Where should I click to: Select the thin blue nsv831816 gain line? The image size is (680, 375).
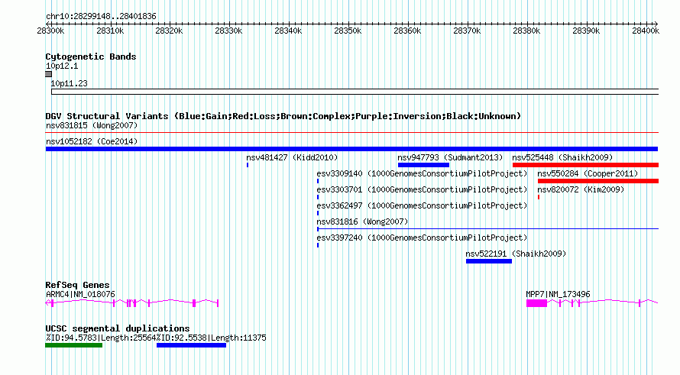488,229
